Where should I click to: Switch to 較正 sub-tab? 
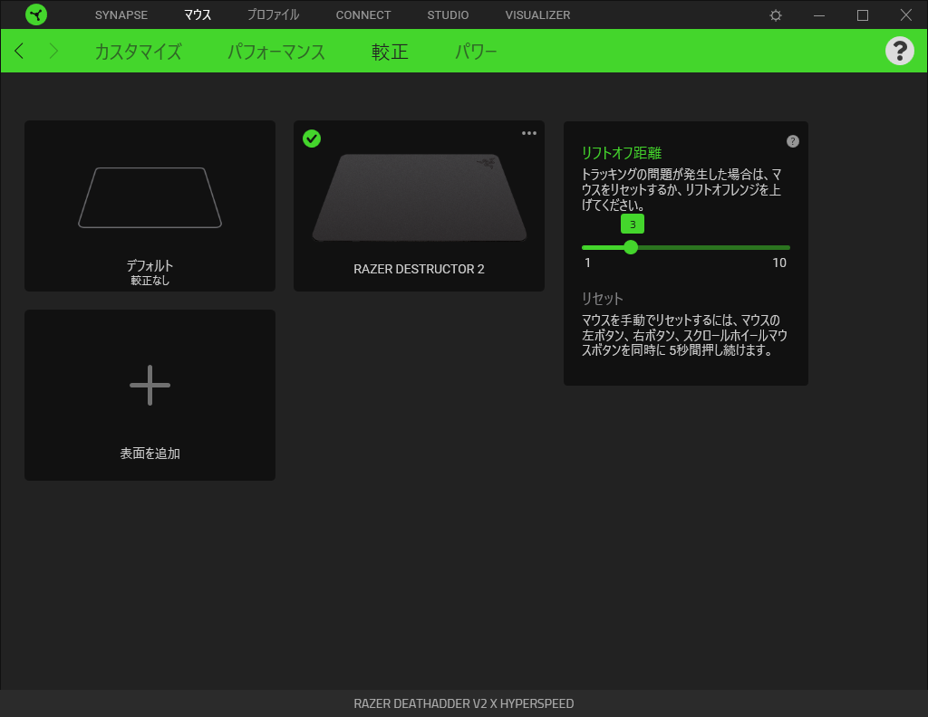(x=390, y=52)
